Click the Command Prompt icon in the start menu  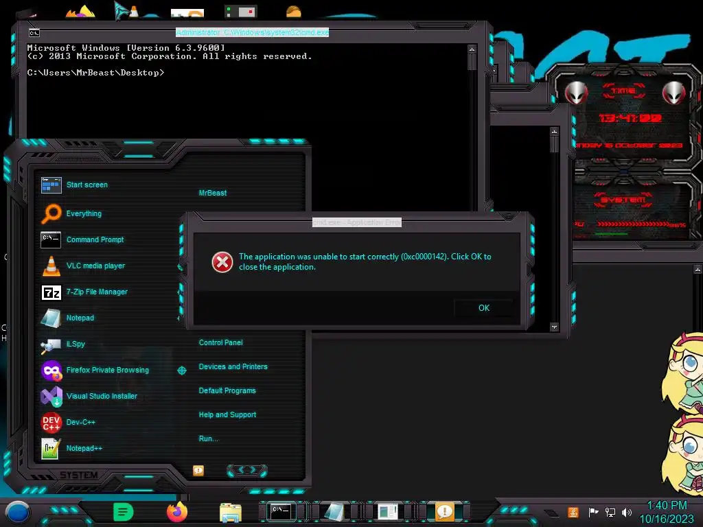[51, 239]
